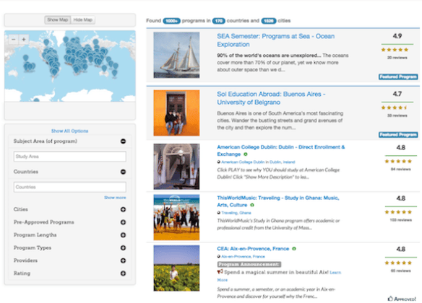Click star rating of SEA Semester
The height and width of the screenshot is (303, 422).
coord(395,50)
